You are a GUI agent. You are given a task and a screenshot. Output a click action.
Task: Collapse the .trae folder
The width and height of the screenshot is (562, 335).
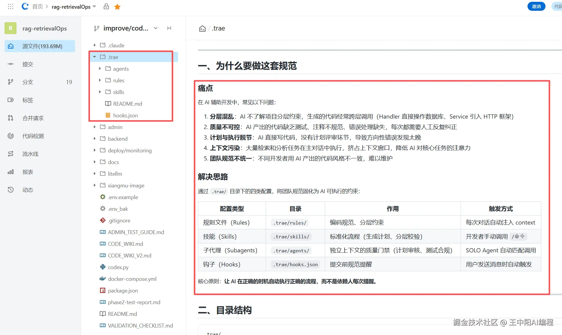(94, 57)
